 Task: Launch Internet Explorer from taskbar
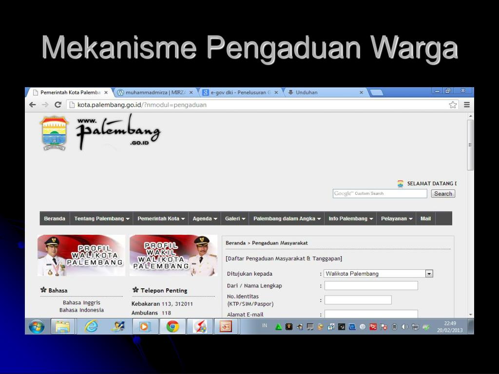(x=91, y=327)
